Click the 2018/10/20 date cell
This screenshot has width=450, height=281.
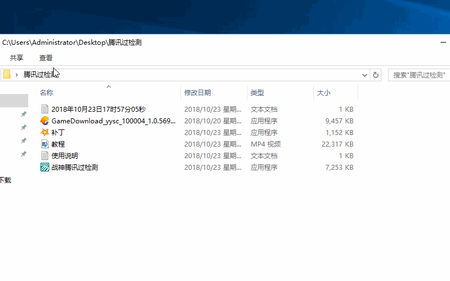(x=213, y=121)
